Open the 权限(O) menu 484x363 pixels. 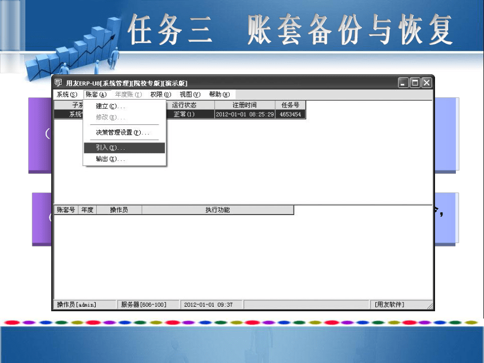pos(161,95)
